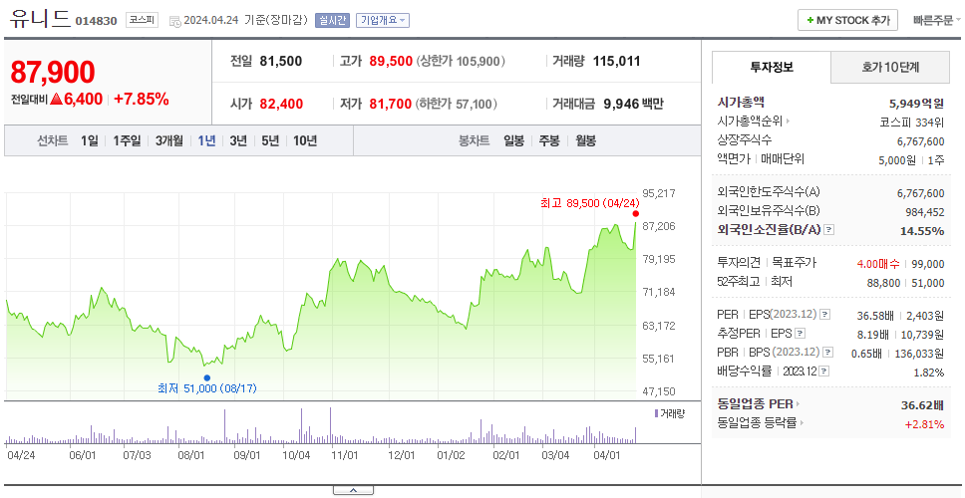965x498 pixels.
Task: Click the help icon next to PER EPS(2023.12)
Action: pos(825,315)
